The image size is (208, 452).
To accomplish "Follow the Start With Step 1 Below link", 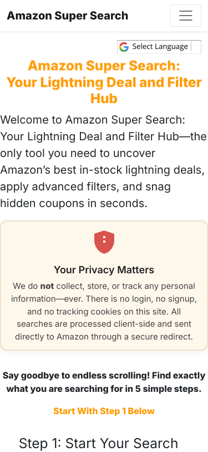I will tap(104, 411).
